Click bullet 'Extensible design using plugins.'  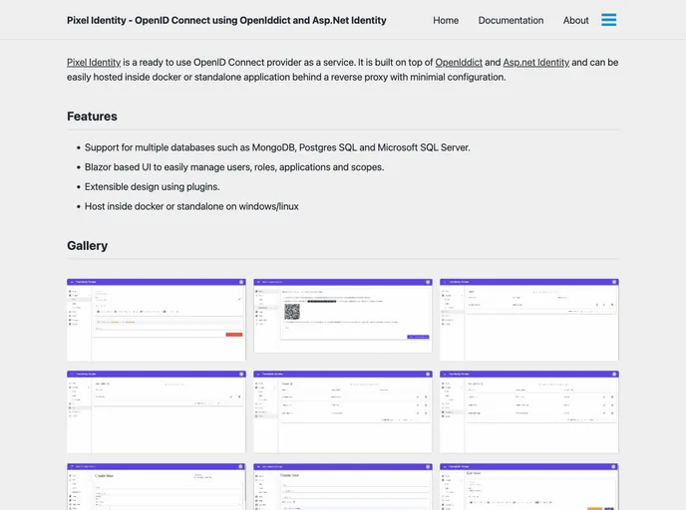[152, 186]
